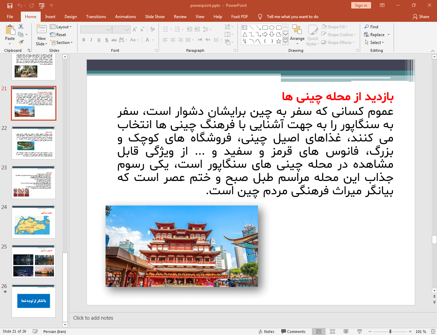This screenshot has width=437, height=335.
Task: Open the font size combo box
Action: click(121, 30)
